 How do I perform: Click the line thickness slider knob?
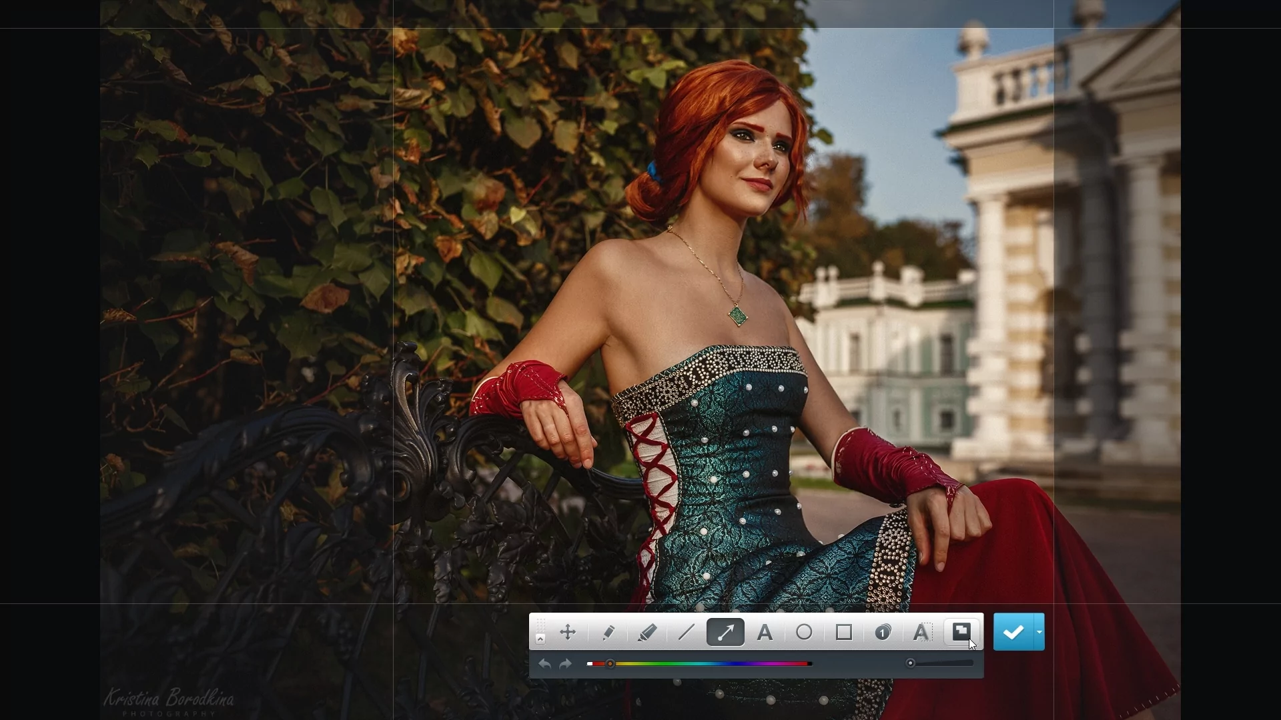click(910, 663)
